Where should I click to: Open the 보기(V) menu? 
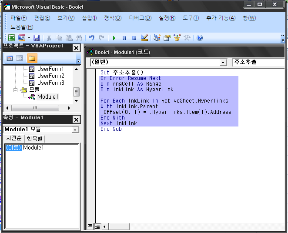(66, 18)
